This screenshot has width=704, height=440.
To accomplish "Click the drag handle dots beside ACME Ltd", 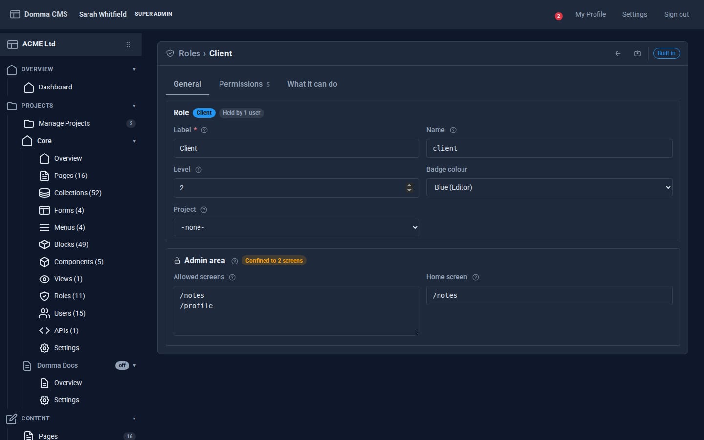I will click(x=128, y=44).
